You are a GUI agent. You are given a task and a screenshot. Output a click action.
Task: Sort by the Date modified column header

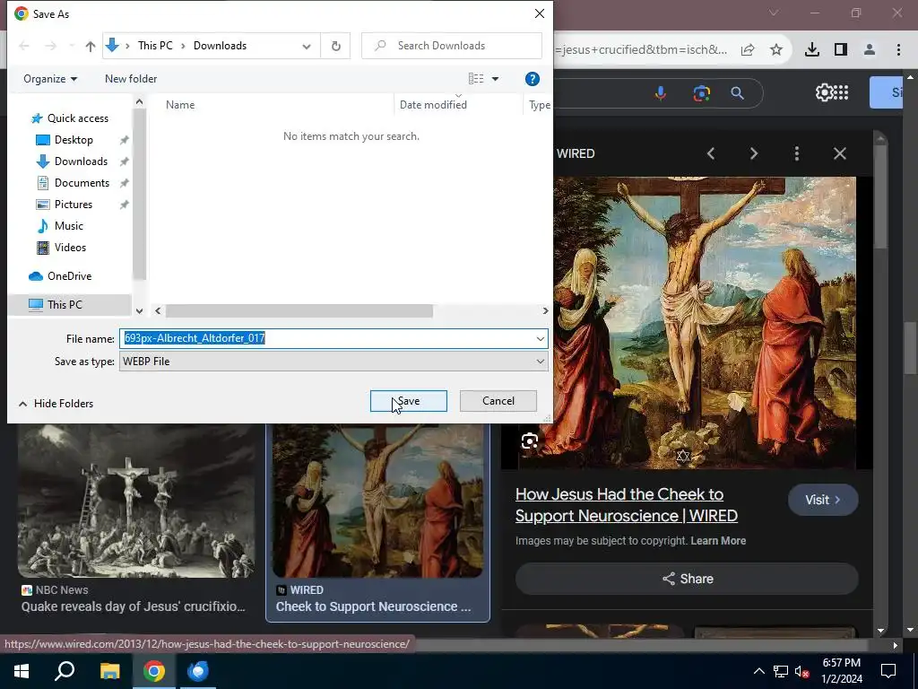coord(433,105)
